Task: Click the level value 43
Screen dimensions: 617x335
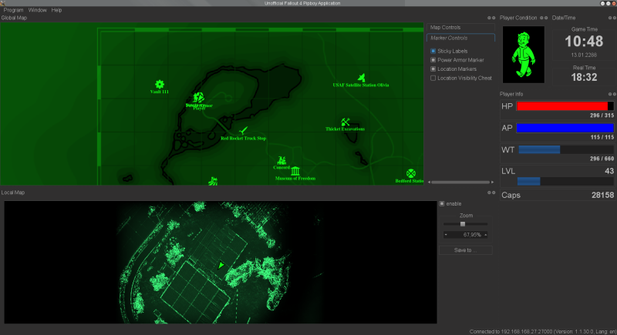Action: click(x=609, y=171)
